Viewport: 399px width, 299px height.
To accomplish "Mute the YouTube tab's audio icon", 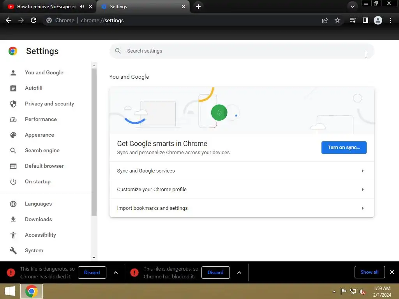I will click(x=82, y=7).
